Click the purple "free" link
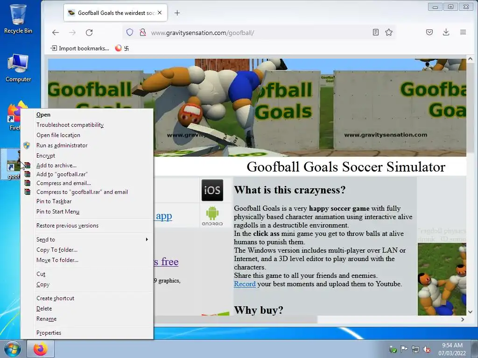 point(167,262)
